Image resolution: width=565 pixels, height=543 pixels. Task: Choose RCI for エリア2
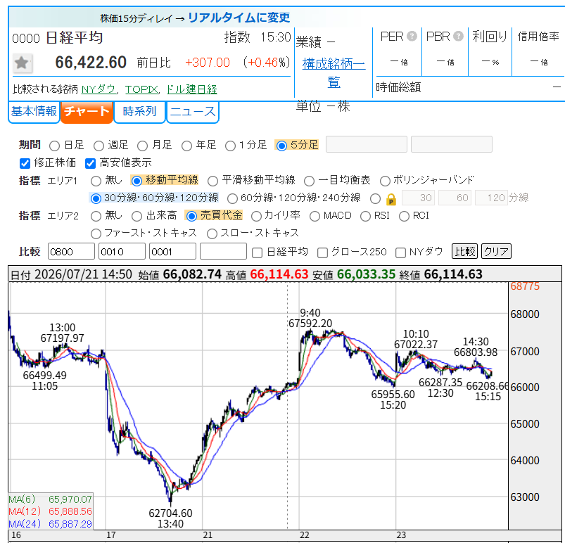point(404,216)
